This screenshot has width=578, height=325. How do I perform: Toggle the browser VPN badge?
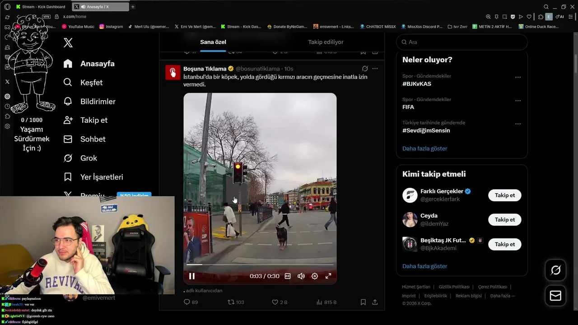(x=47, y=17)
